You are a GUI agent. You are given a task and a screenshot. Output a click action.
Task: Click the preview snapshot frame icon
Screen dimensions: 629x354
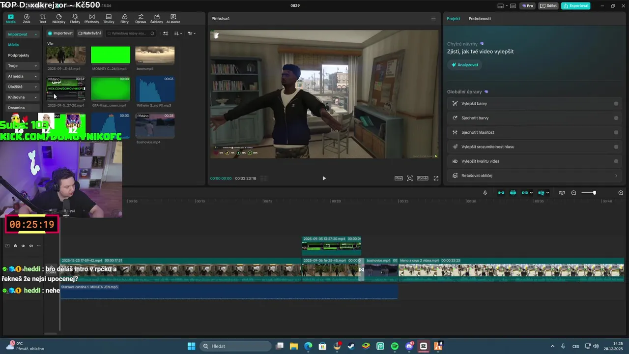410,178
